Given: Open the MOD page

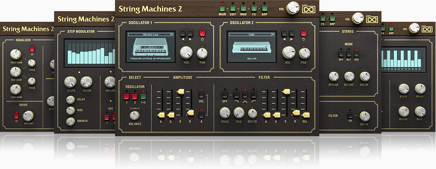Looking at the screenshot, I should tap(243, 8).
